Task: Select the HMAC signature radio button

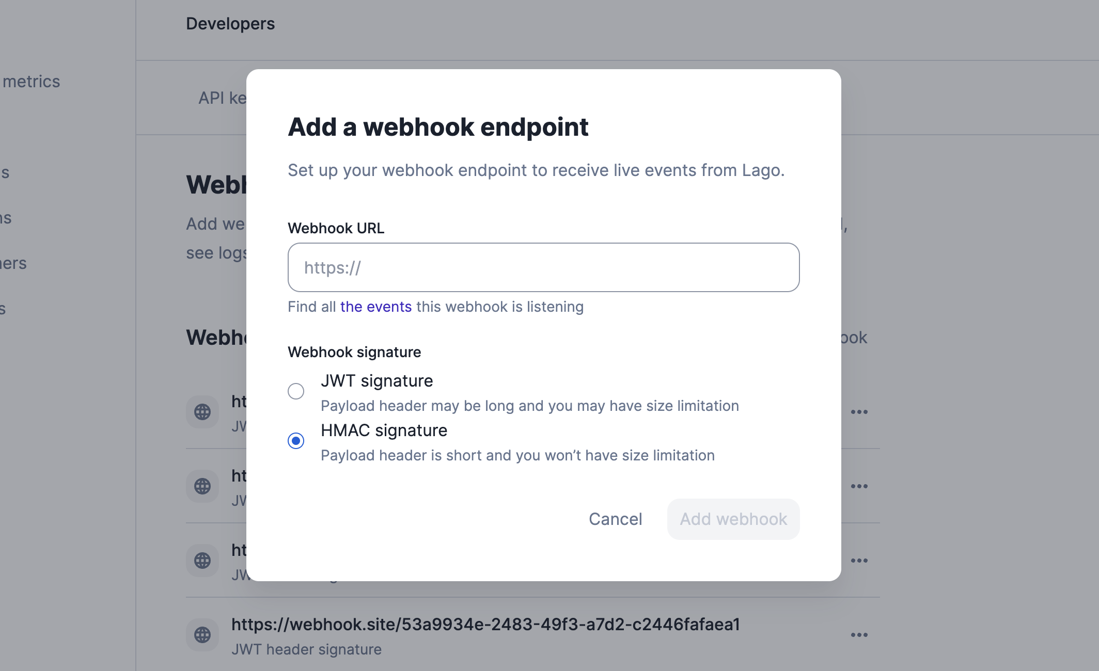Action: coord(296,441)
